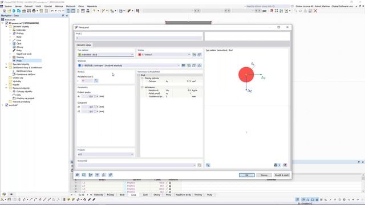The width and height of the screenshot is (365, 205).
Task: Click comment edit icon beside Komentář field
Action: 200,165
